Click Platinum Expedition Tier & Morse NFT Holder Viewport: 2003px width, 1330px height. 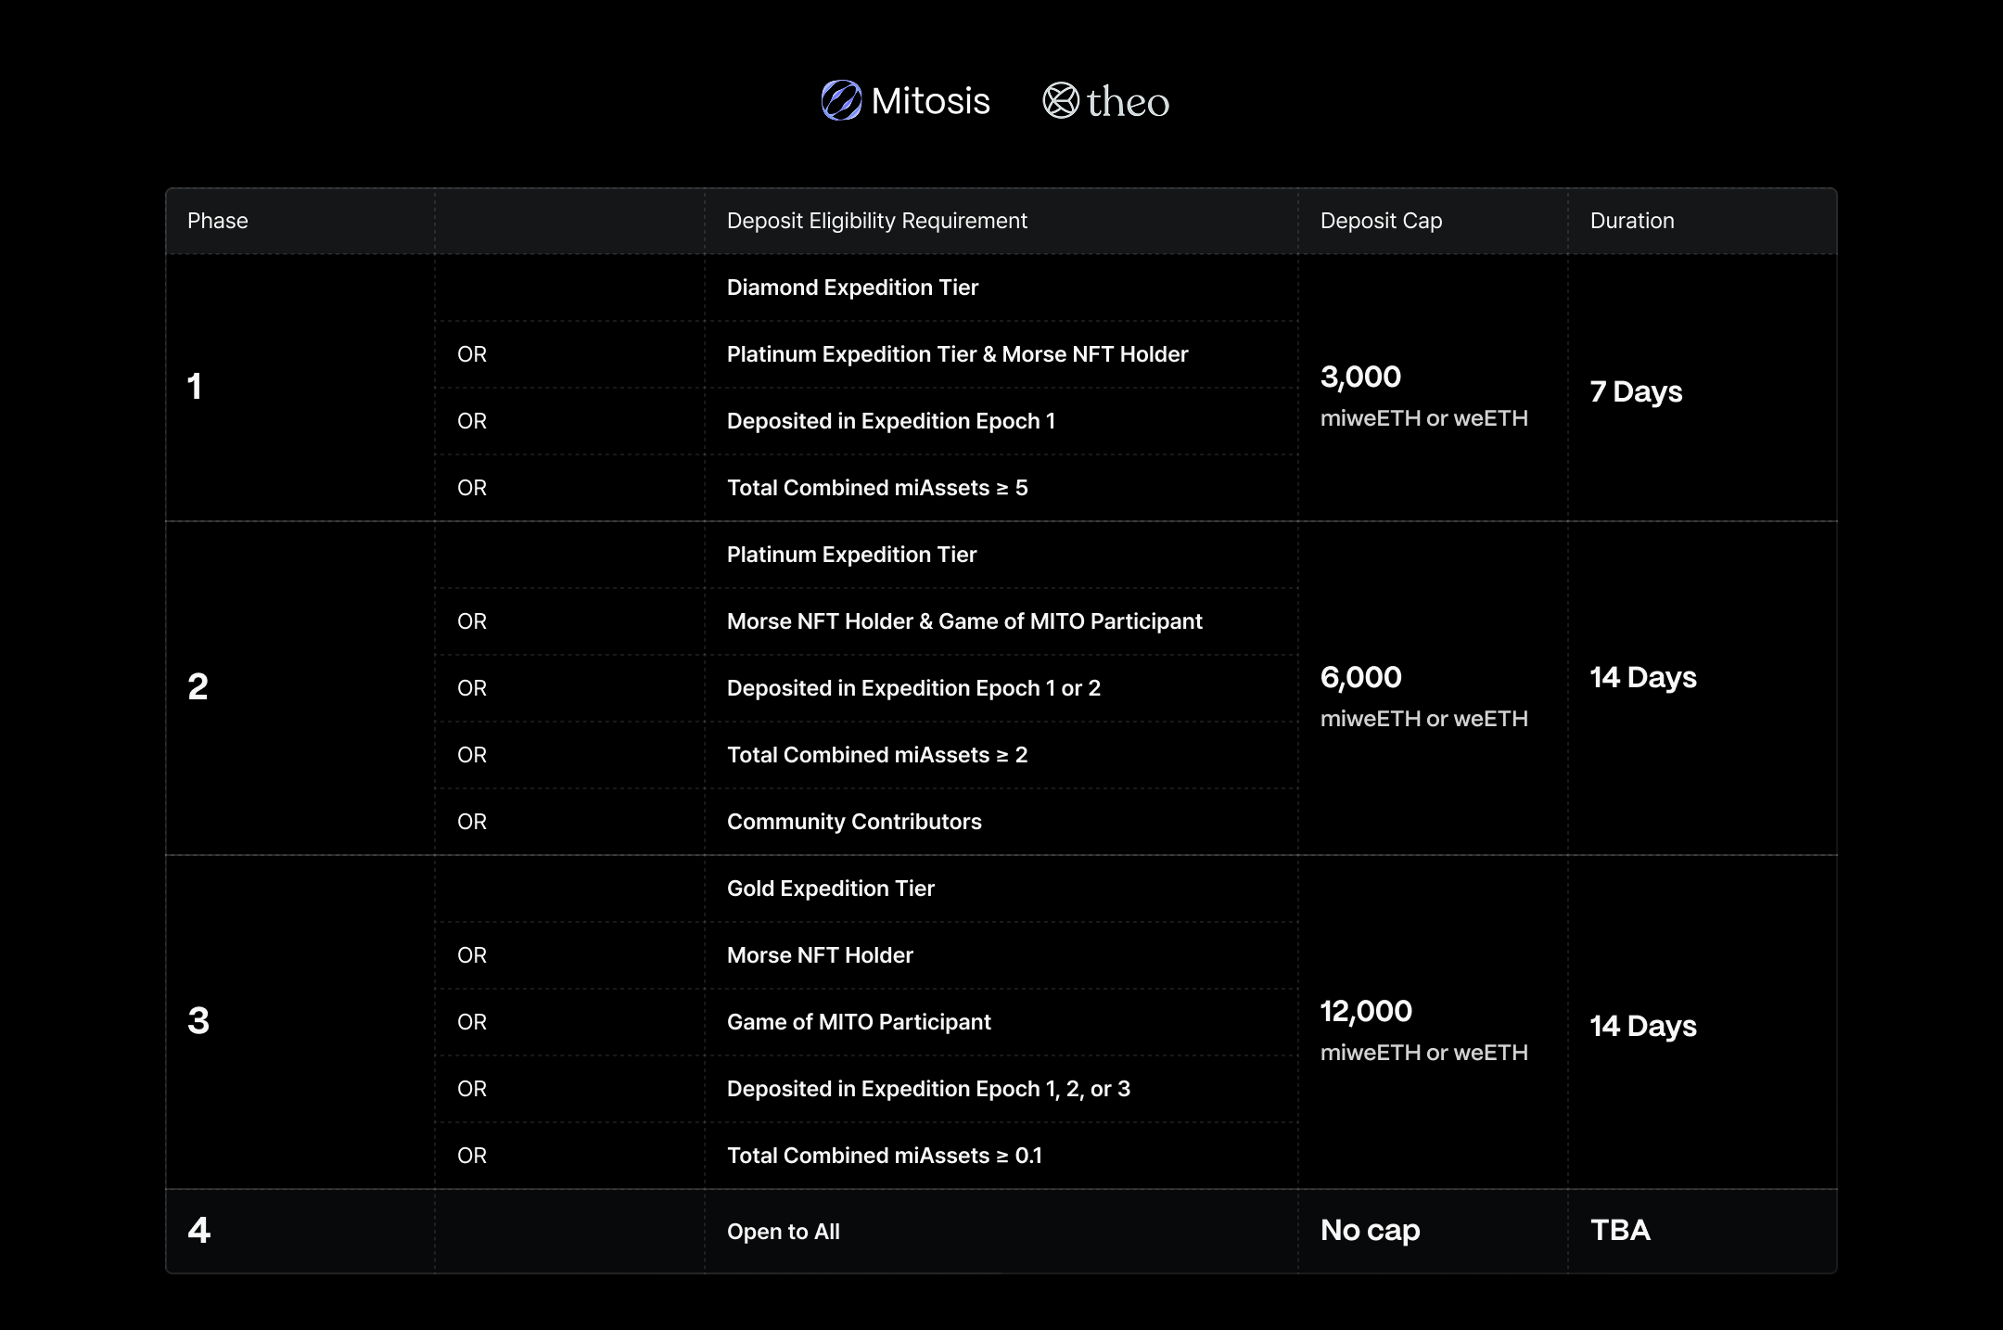pos(957,354)
